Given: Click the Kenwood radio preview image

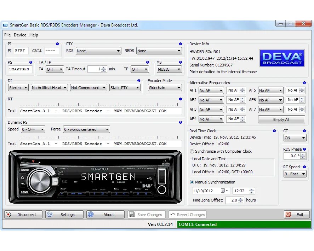Looking at the screenshot, I should pos(95,177).
